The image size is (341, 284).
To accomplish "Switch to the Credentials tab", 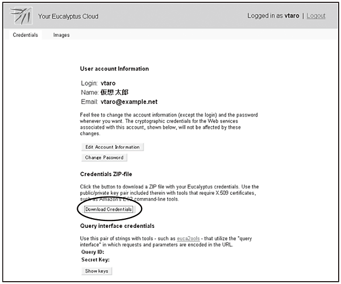I will point(25,35).
